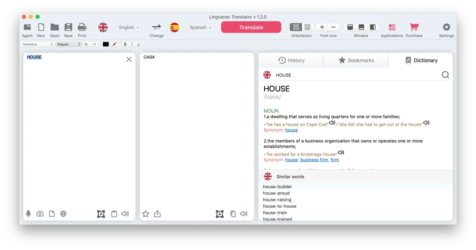Open Purchase cart
Screen dimensions: 476x250
(414, 27)
